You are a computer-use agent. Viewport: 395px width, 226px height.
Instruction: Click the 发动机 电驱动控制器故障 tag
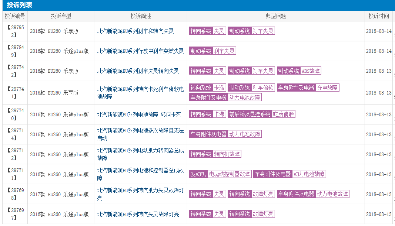pyautogui.click(x=220, y=174)
